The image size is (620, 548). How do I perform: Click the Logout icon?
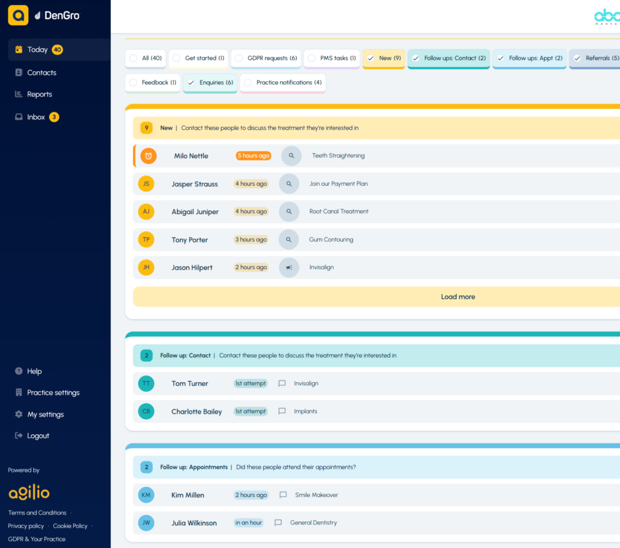coord(19,435)
